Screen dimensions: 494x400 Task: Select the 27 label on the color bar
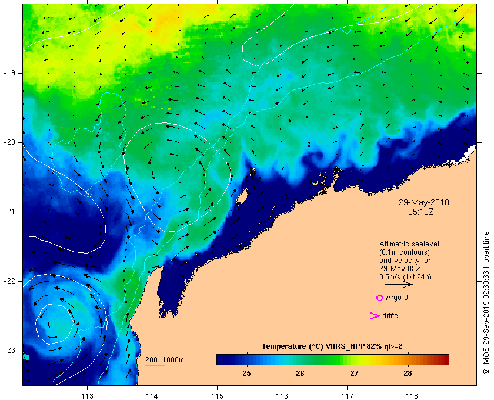354,374
